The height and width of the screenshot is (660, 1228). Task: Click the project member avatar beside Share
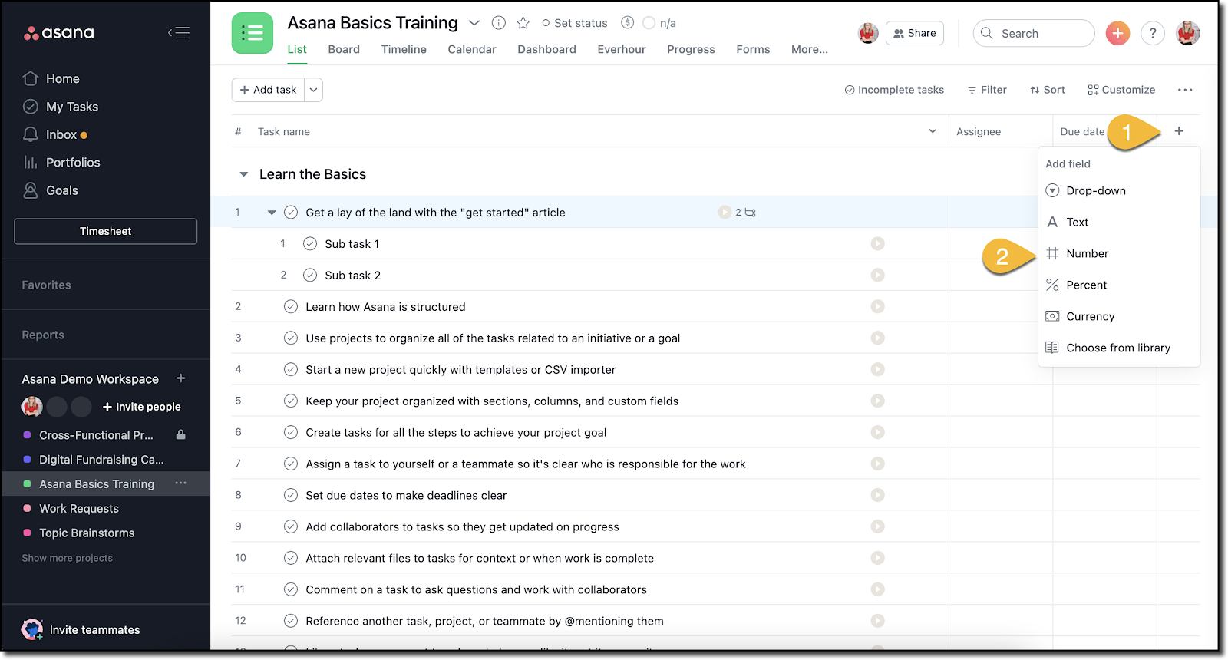pos(868,33)
